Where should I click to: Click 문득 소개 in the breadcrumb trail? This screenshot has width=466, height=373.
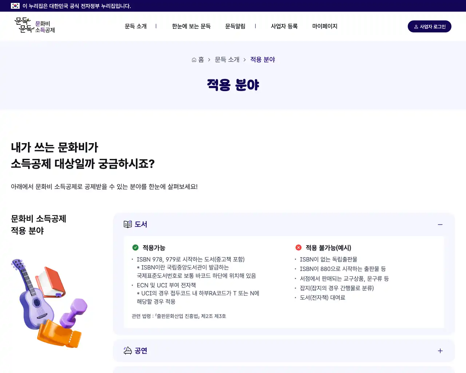point(227,59)
